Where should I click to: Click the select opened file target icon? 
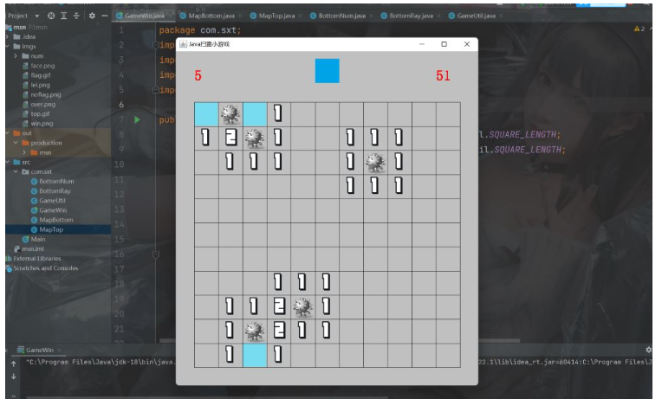(x=51, y=16)
